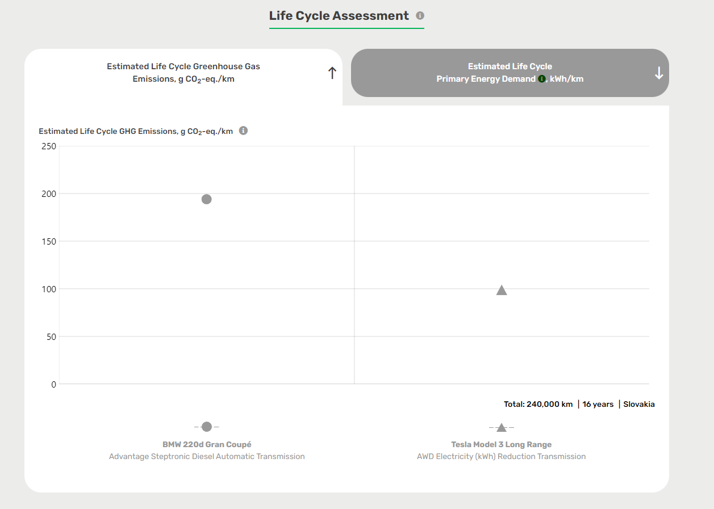Click the 16 years text
The height and width of the screenshot is (509, 714).
(x=598, y=404)
